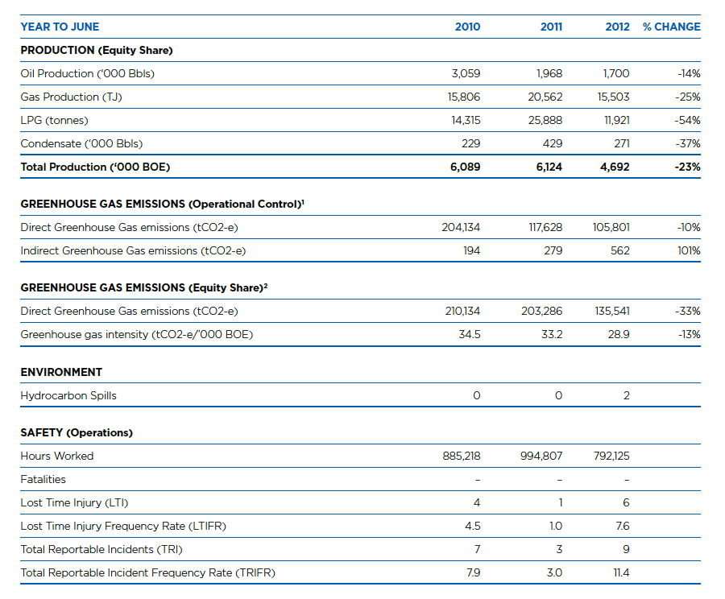Click the 994,807 hours worked value
Image resolution: width=725 pixels, height=599 pixels.
[541, 456]
